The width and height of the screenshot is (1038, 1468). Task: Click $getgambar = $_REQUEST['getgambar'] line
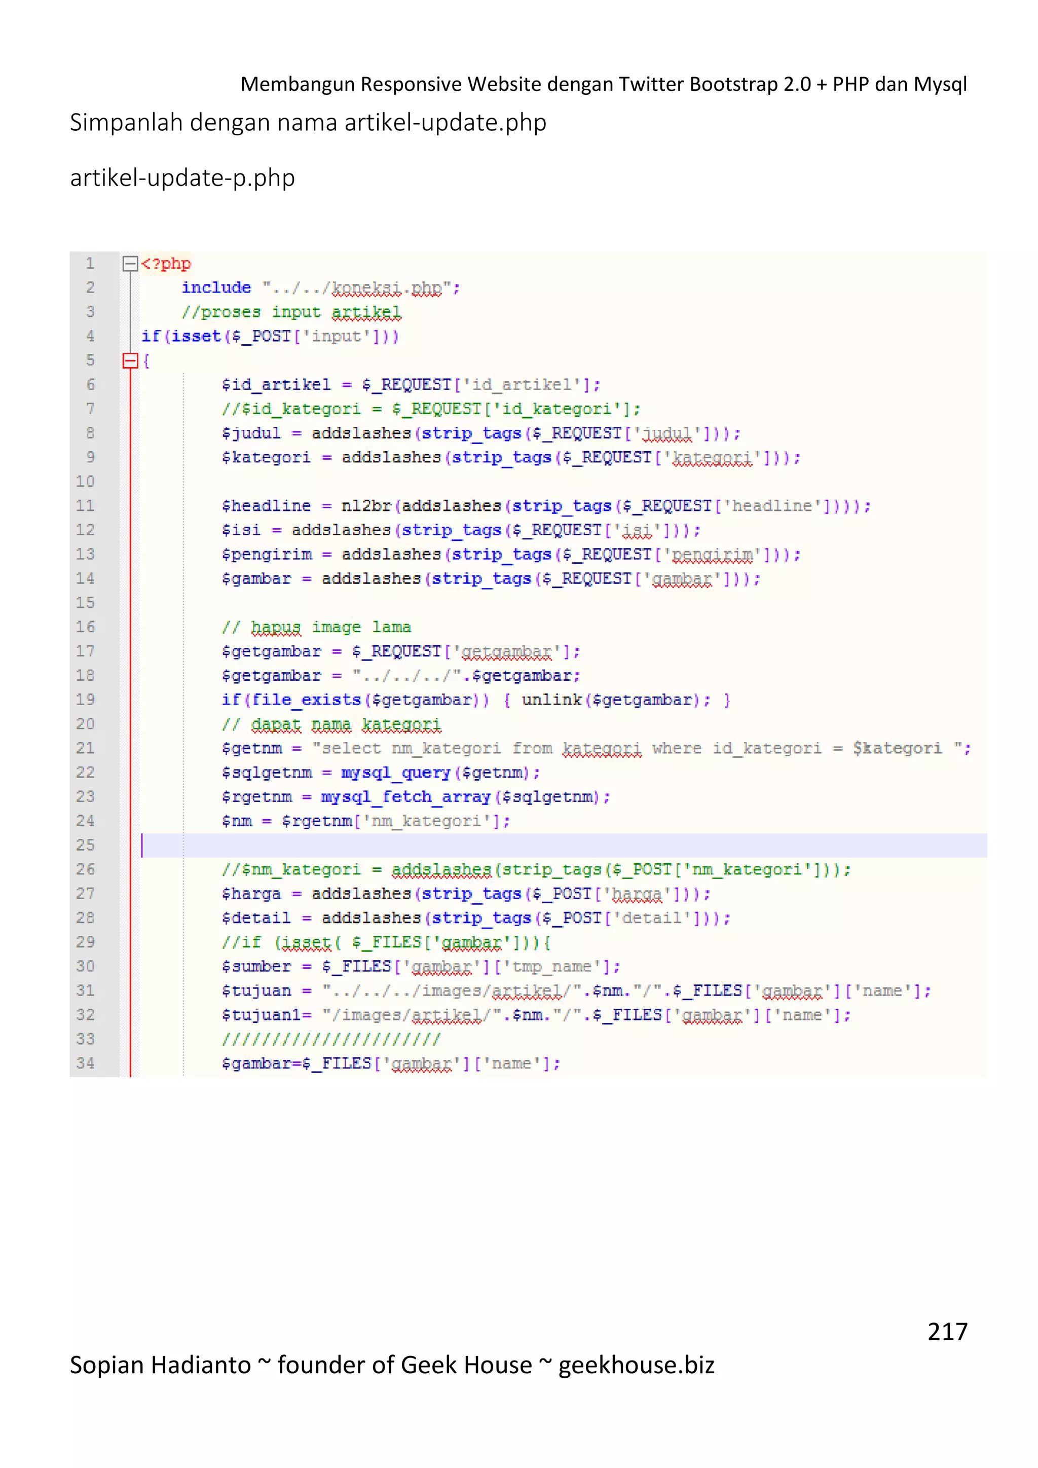point(401,651)
